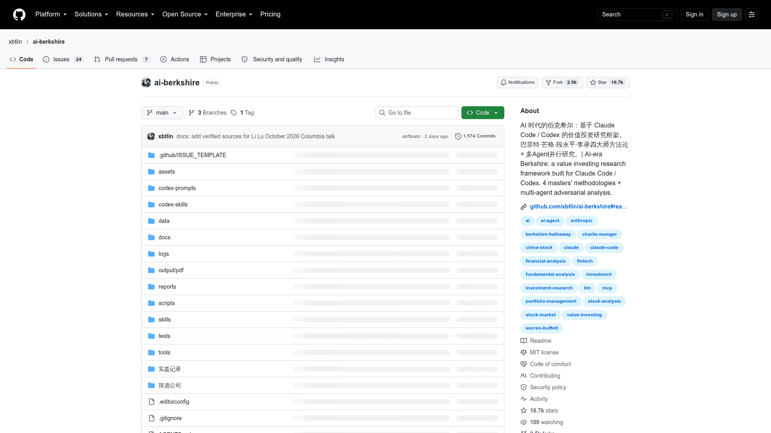
Task: Click the tag icon beside 1 Tag
Action: pos(234,113)
